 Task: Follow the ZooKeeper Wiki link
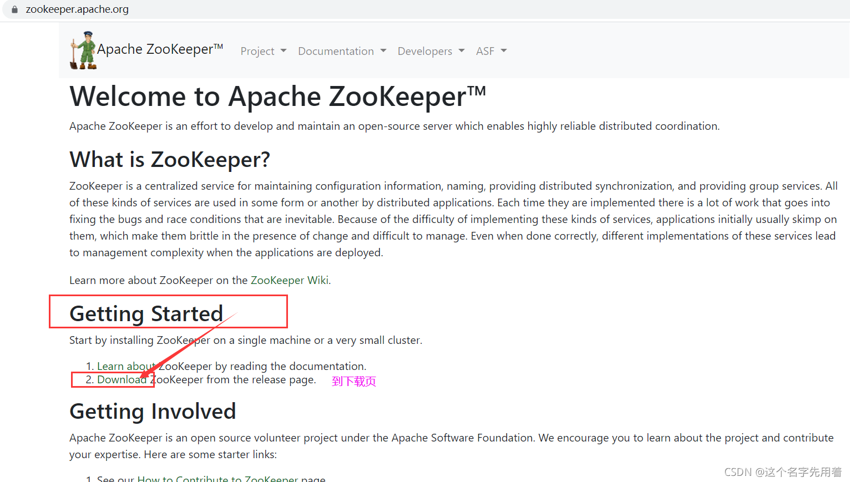click(x=290, y=280)
